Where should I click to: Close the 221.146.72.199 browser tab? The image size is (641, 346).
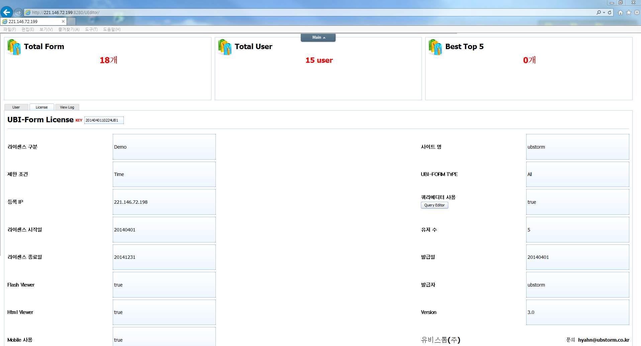tap(63, 21)
